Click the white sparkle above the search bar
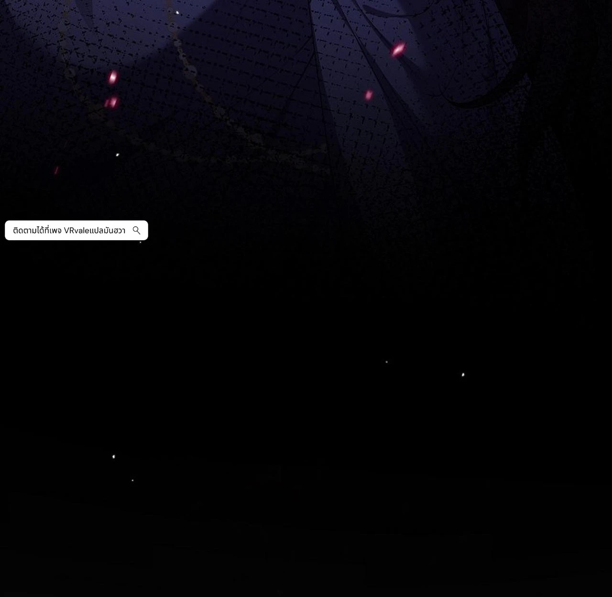The width and height of the screenshot is (612, 597). click(118, 155)
